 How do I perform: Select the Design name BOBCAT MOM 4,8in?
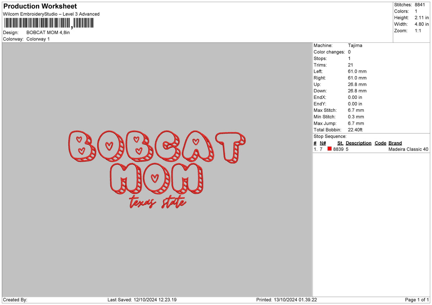pos(49,32)
